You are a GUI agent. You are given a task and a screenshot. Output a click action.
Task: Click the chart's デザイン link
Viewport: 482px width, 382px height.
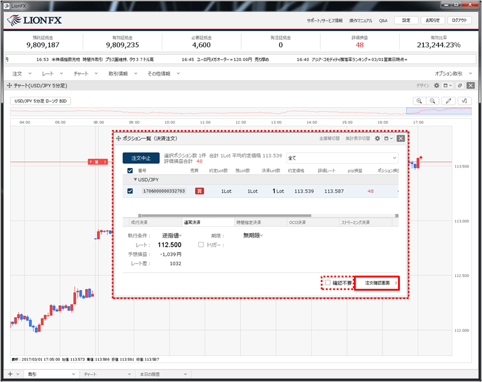pyautogui.click(x=423, y=85)
